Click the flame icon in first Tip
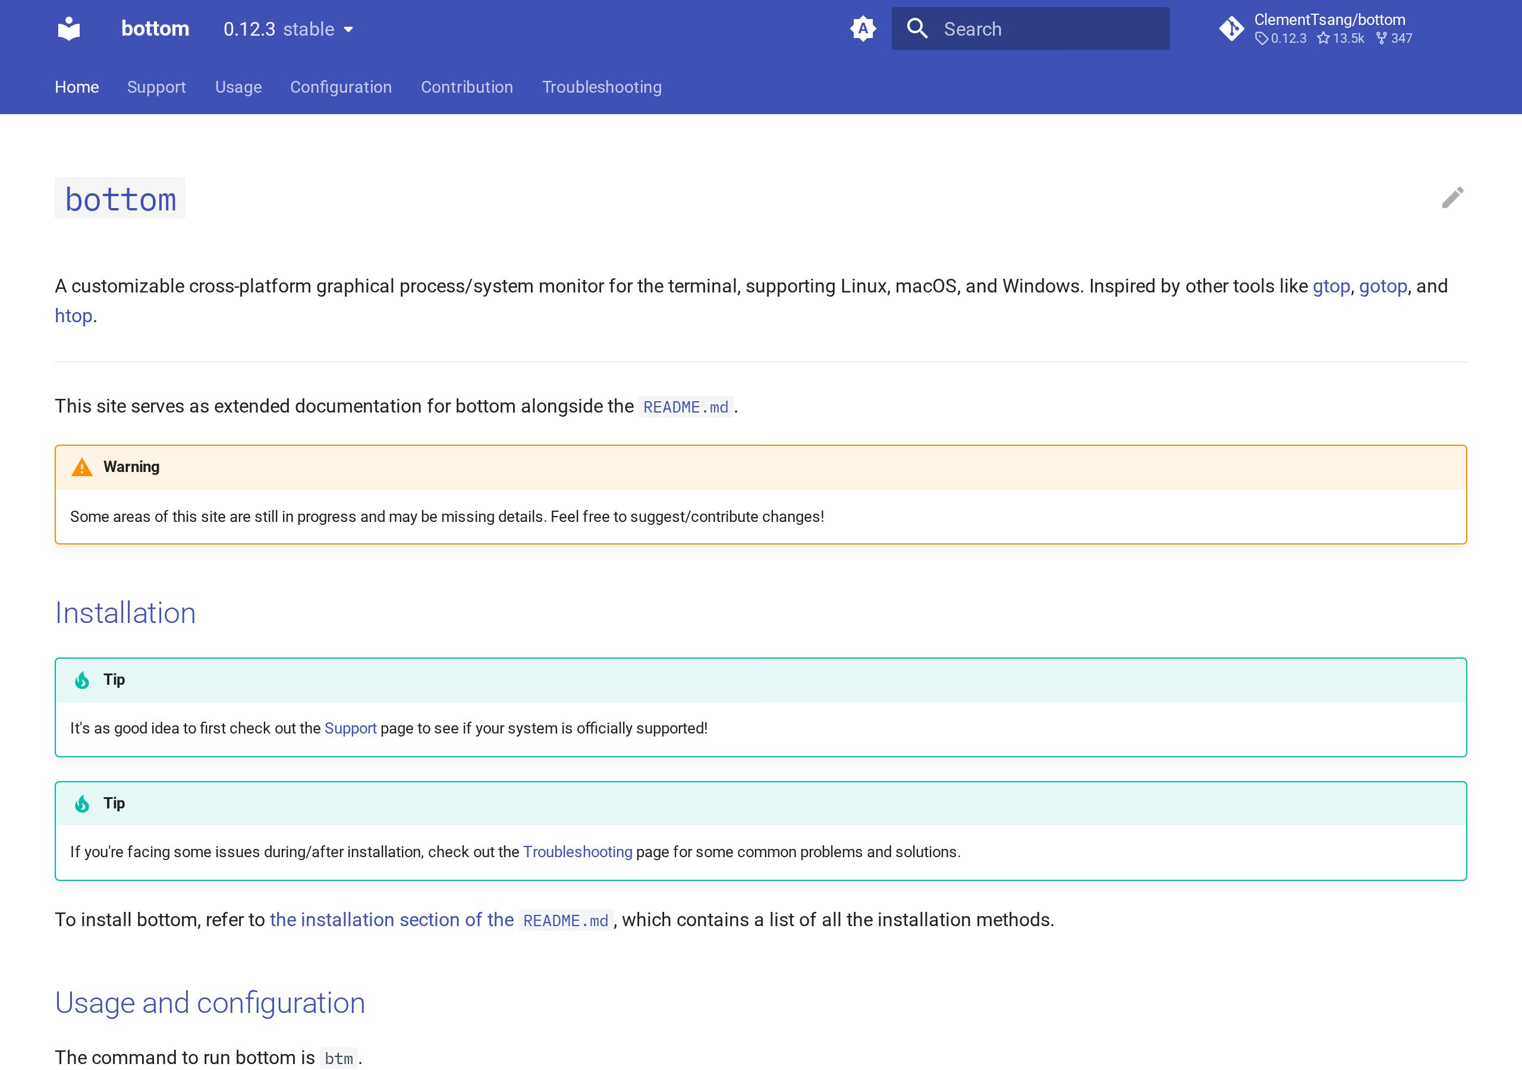Image resolution: width=1522 pixels, height=1070 pixels. 81,680
